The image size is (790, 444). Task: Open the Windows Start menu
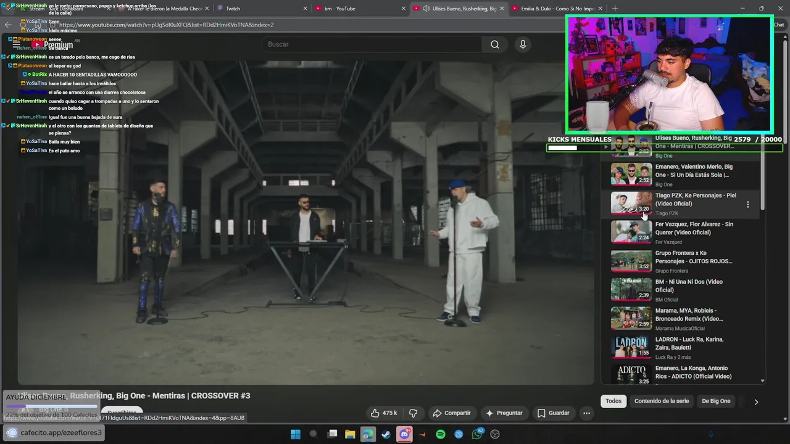click(x=296, y=434)
